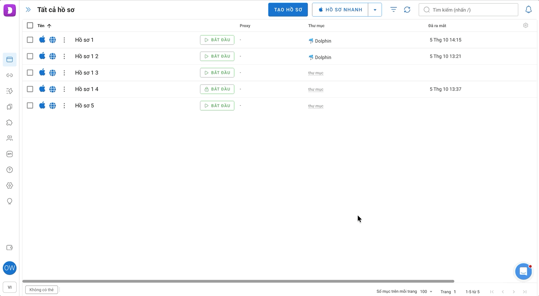Open the API sidebar icon

pyautogui.click(x=9, y=154)
